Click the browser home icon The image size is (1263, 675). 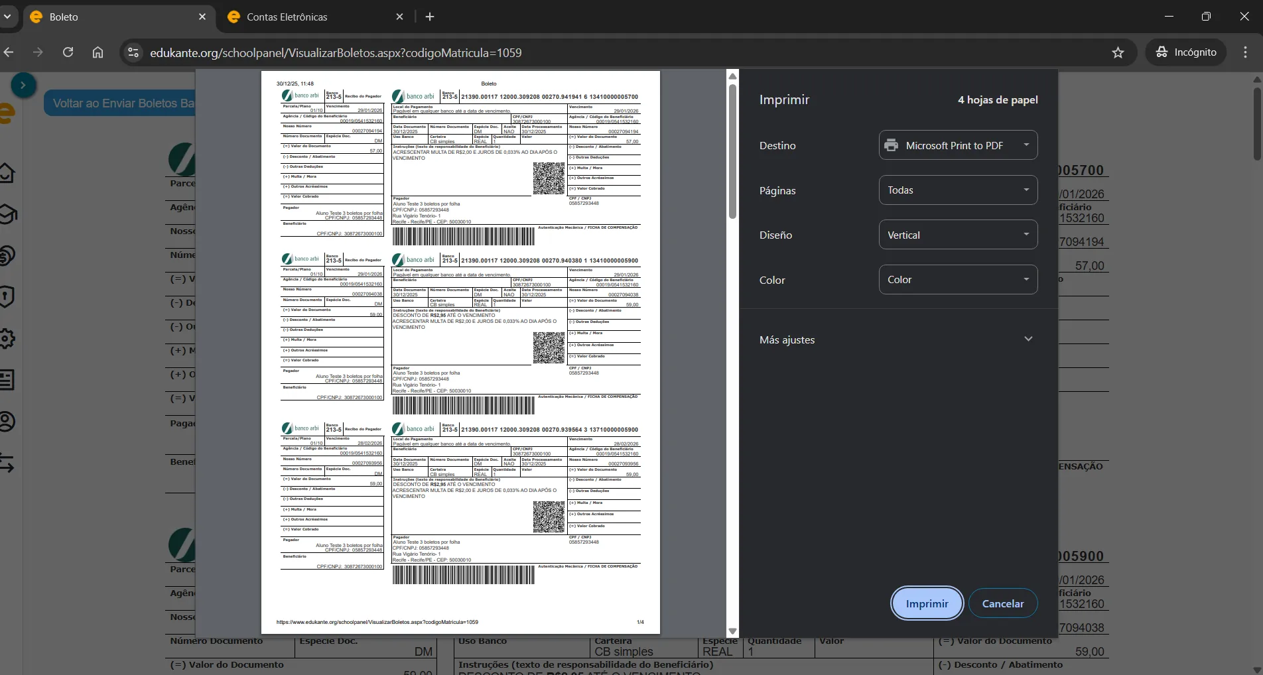(98, 52)
